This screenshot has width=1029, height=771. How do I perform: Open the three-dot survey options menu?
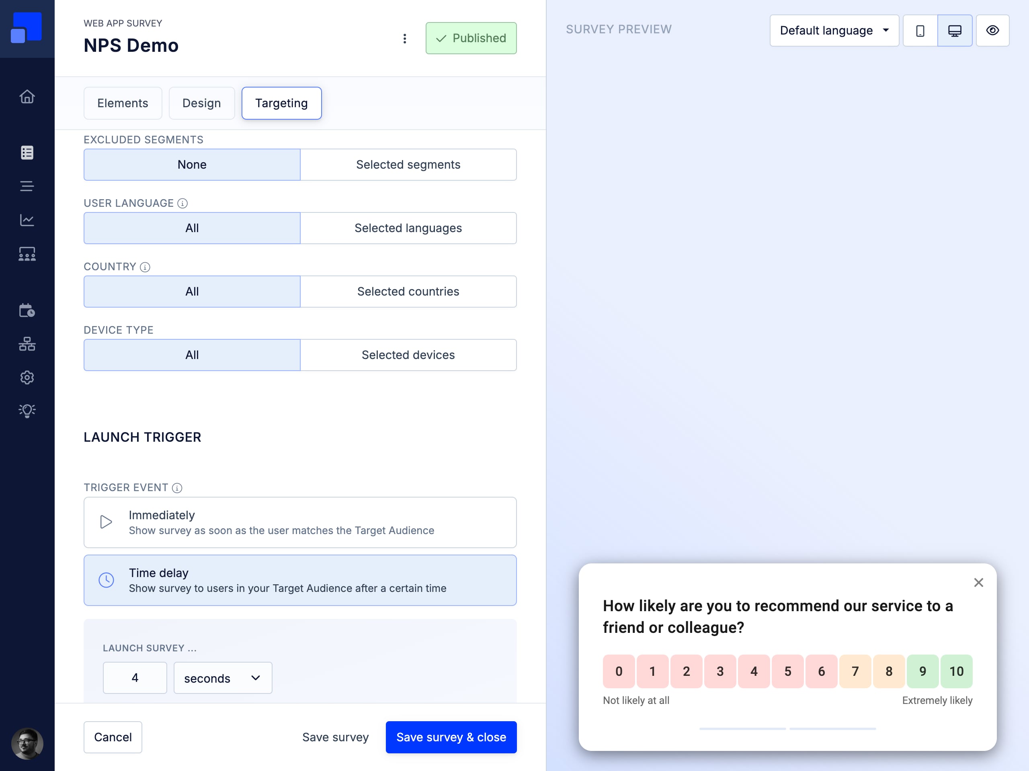405,39
